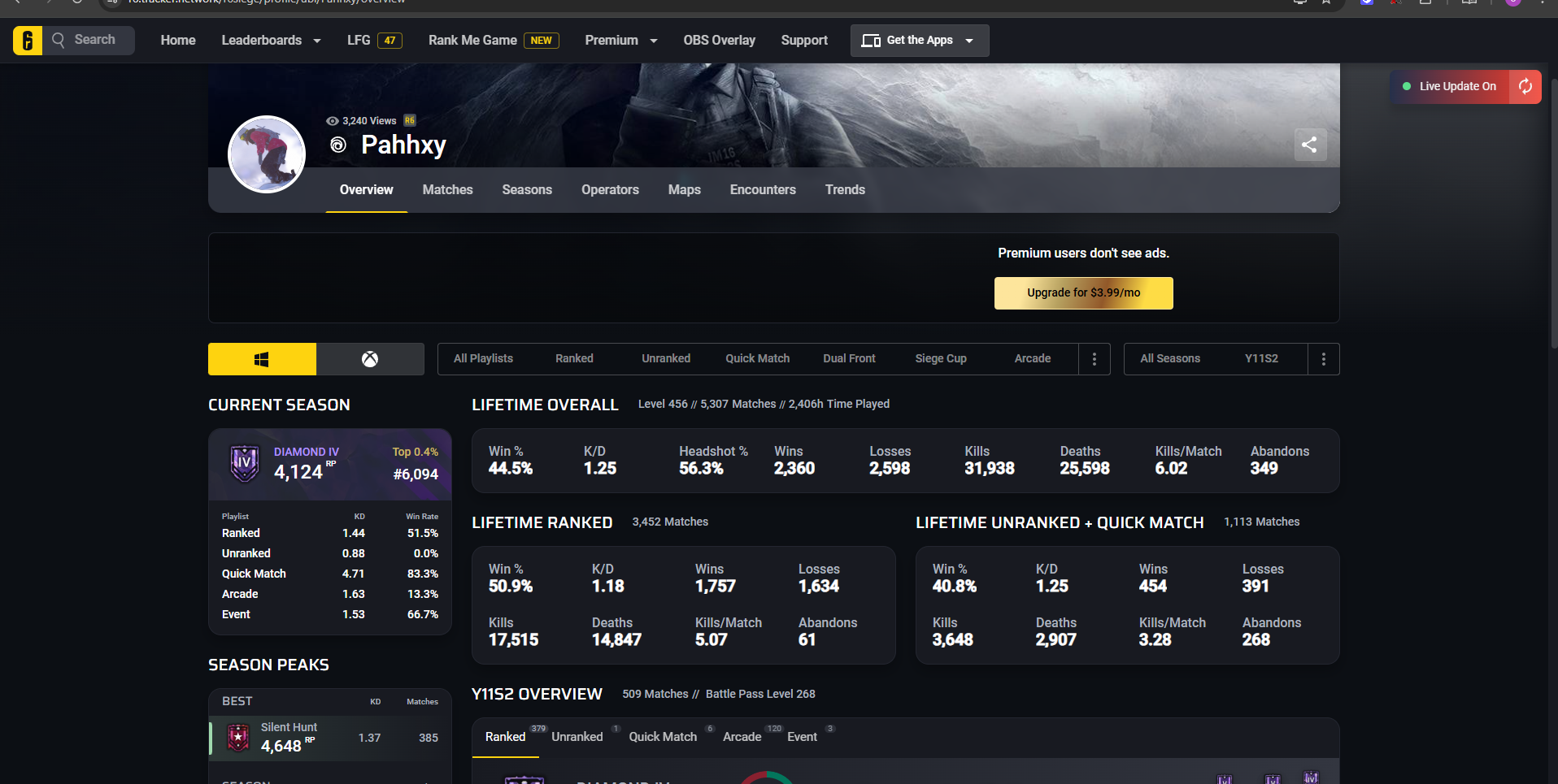Screen dimensions: 1558x784
Task: Select the Xbox platform icon
Action: click(x=370, y=359)
